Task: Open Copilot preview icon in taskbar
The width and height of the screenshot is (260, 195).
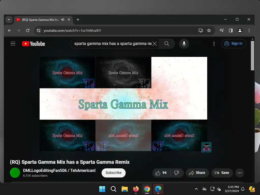Action: tap(252, 189)
